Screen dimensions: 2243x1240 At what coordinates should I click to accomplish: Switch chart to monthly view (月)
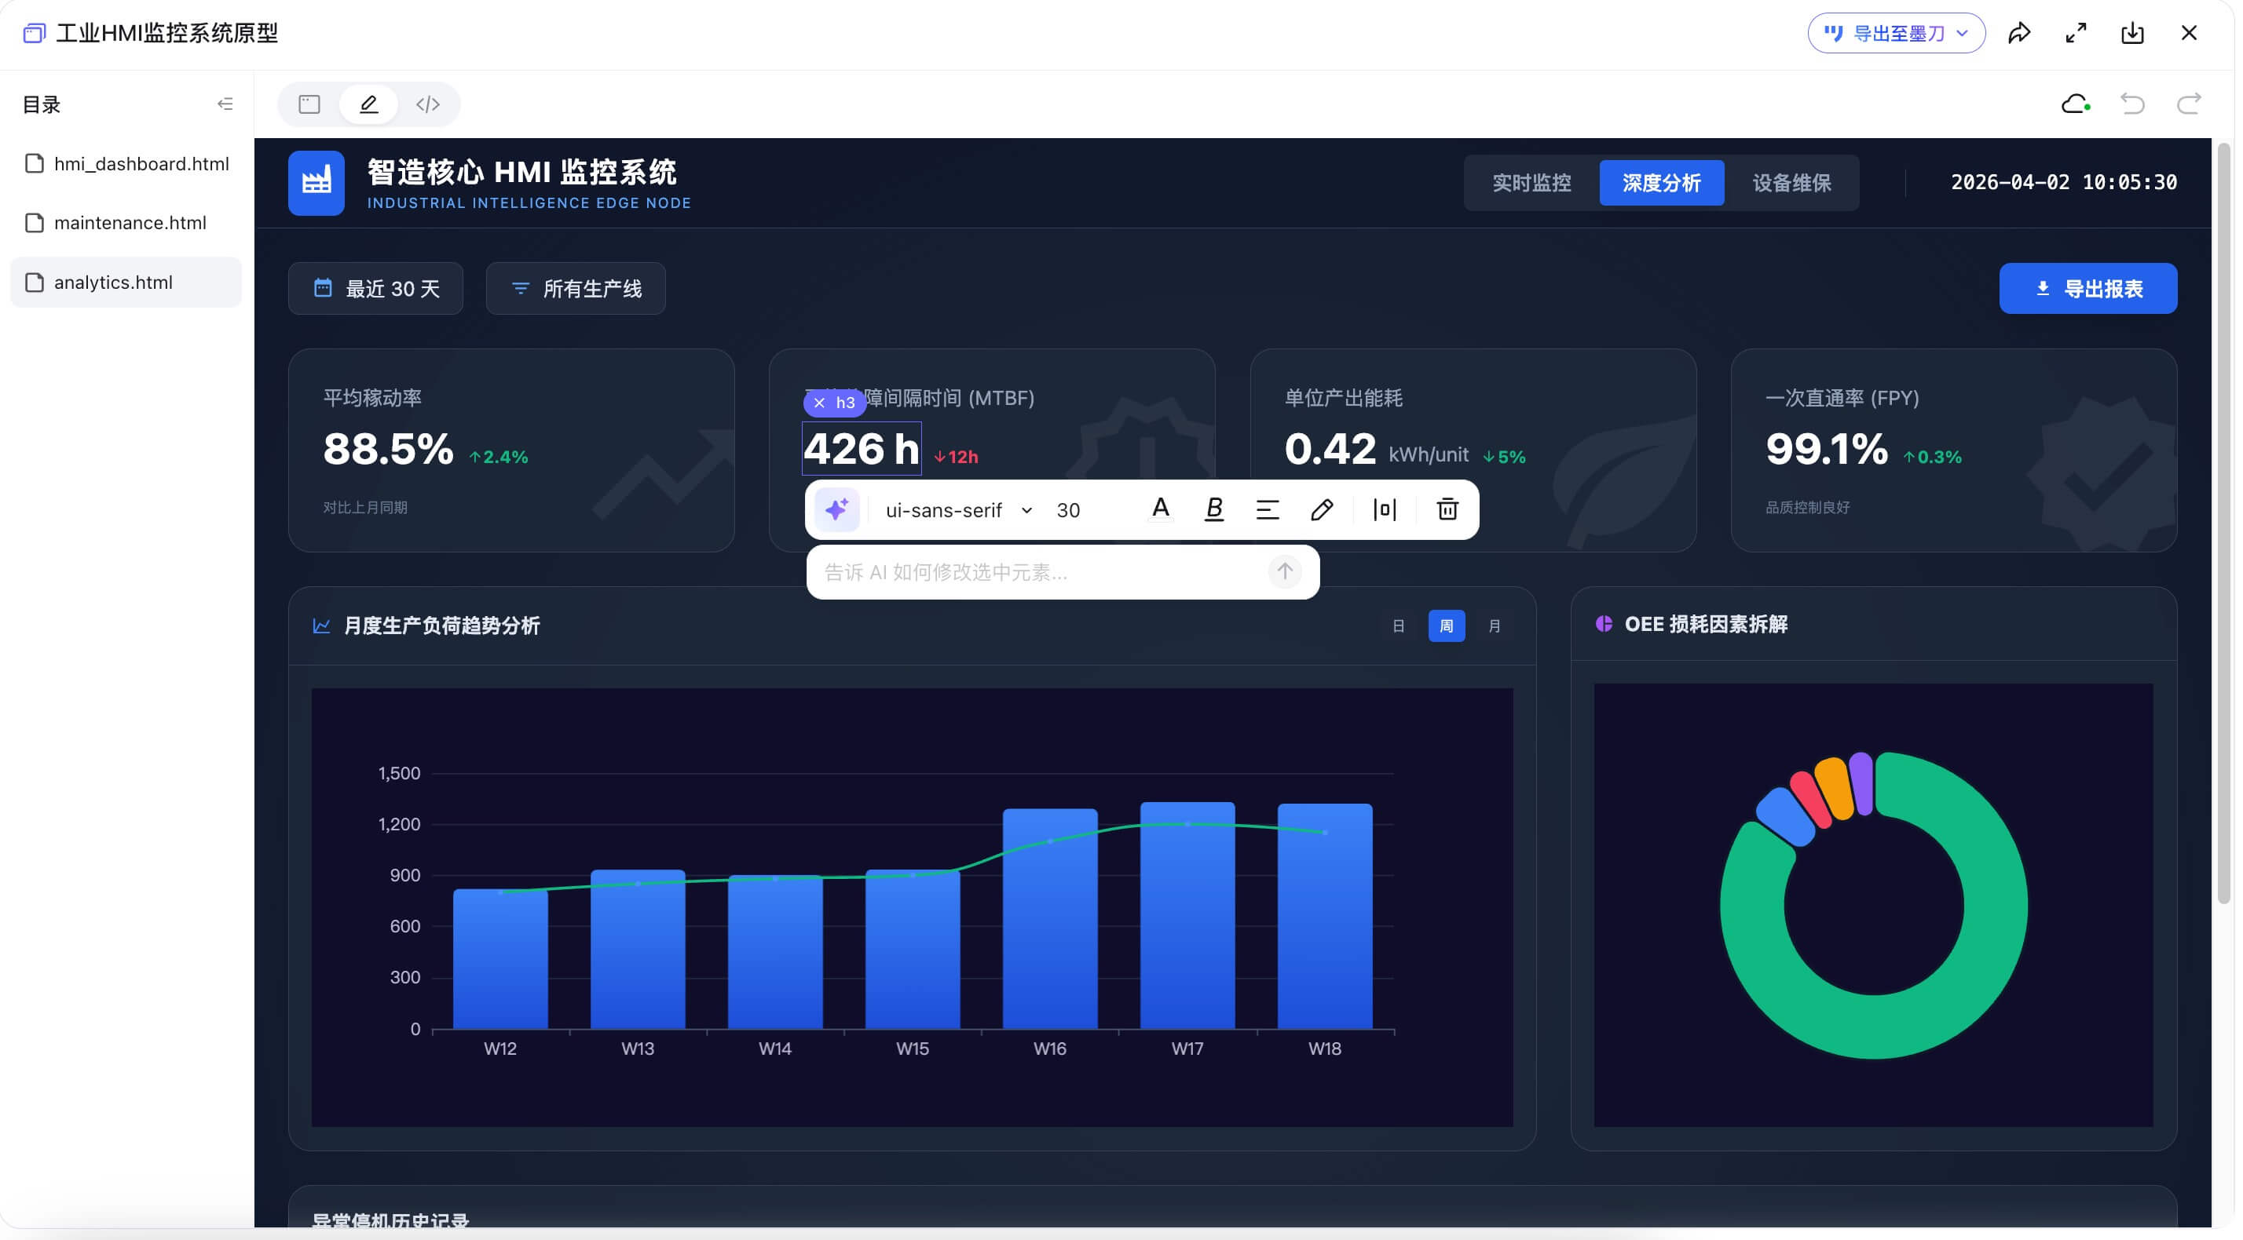pos(1495,626)
